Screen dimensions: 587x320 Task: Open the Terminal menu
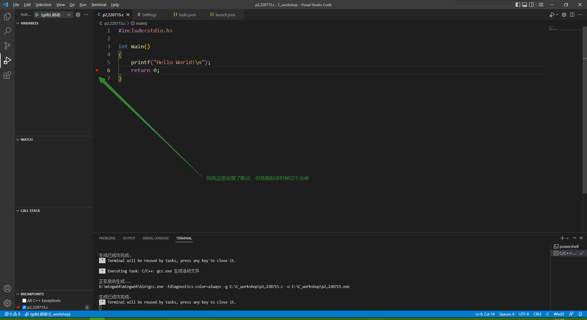click(99, 5)
